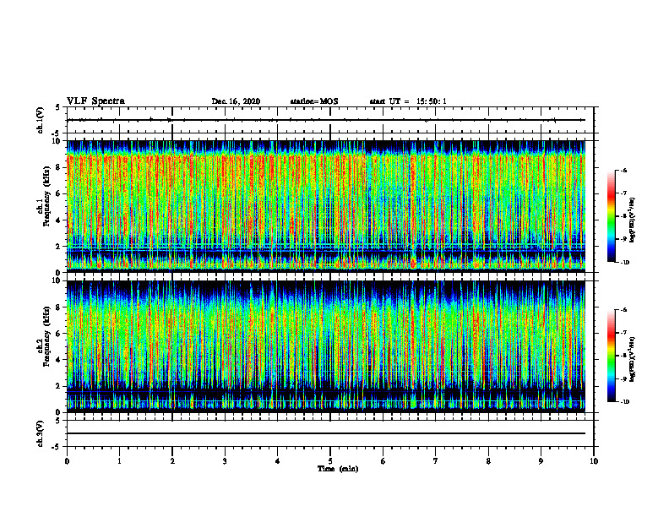
Task: Click time axis tick label "6"
Action: (383, 461)
